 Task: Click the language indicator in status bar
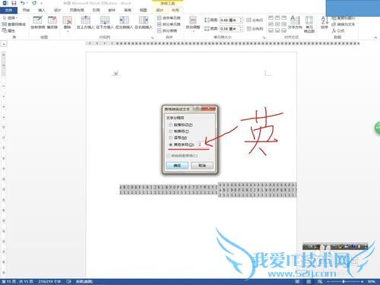pos(84,281)
